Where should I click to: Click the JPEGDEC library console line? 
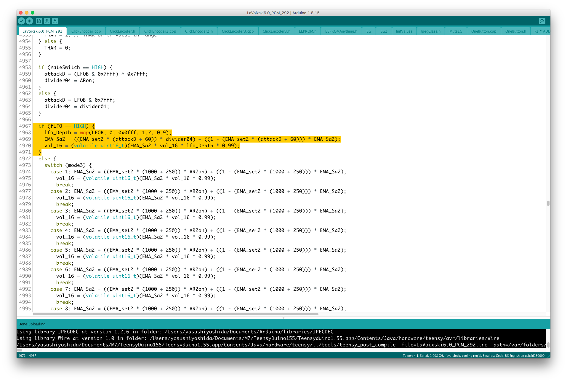click(x=175, y=332)
